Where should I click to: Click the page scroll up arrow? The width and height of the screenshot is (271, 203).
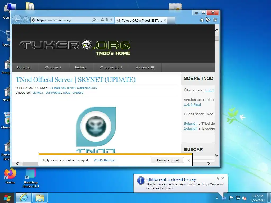pos(217,30)
